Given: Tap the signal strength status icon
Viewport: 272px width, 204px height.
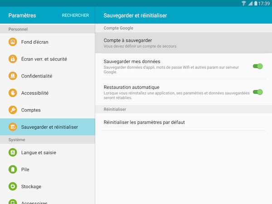Looking at the screenshot, I should 250,3.
